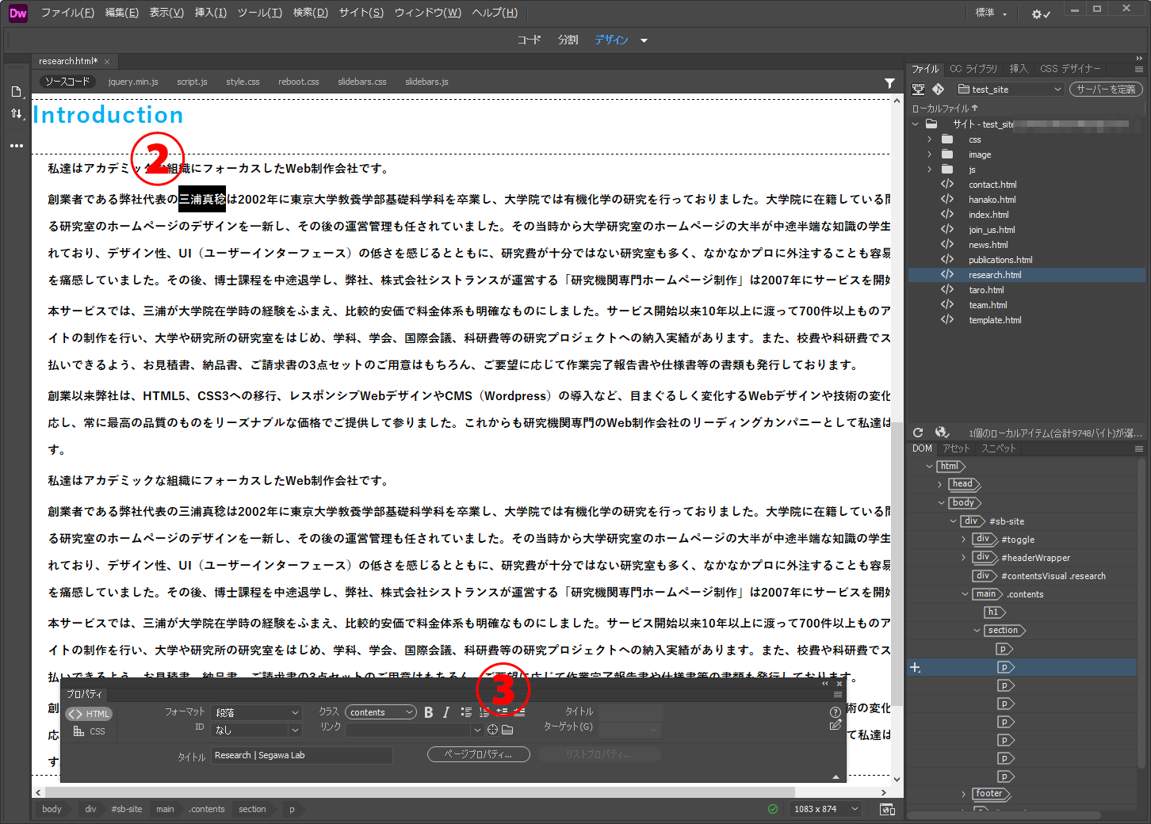
Task: Show the ソースコード source code
Action: click(67, 82)
